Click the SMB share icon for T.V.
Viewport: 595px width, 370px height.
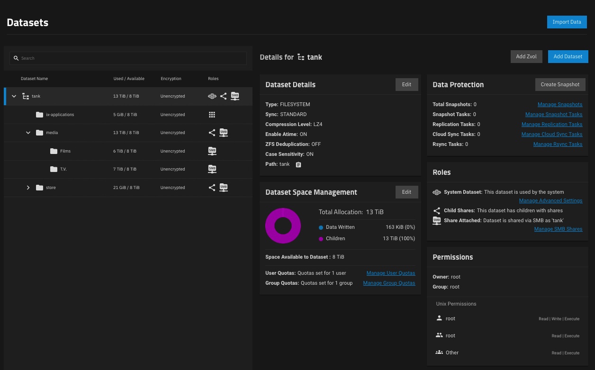pos(212,169)
